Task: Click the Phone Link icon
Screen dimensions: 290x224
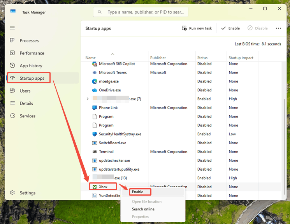Action: tap(95, 108)
